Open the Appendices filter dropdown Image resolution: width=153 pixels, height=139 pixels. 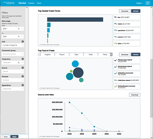click(x=13, y=89)
